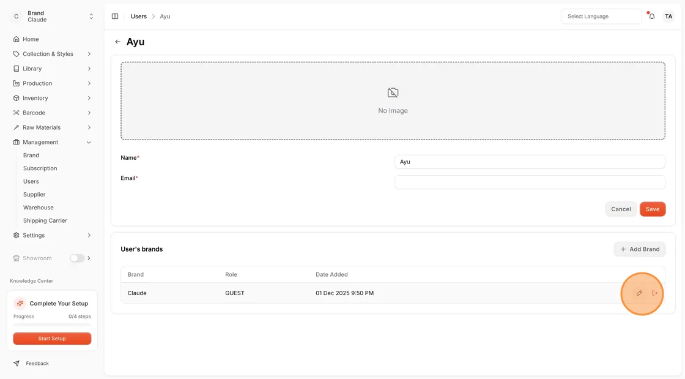Viewport: 685px width, 379px height.
Task: Click the Settings gear icon
Action: pyautogui.click(x=16, y=235)
